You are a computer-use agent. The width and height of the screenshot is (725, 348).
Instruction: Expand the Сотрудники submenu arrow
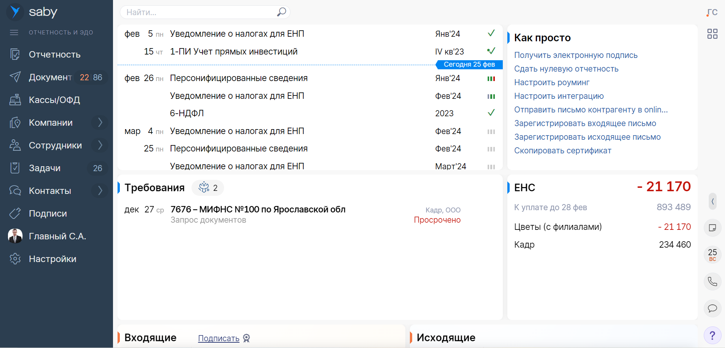click(x=100, y=145)
